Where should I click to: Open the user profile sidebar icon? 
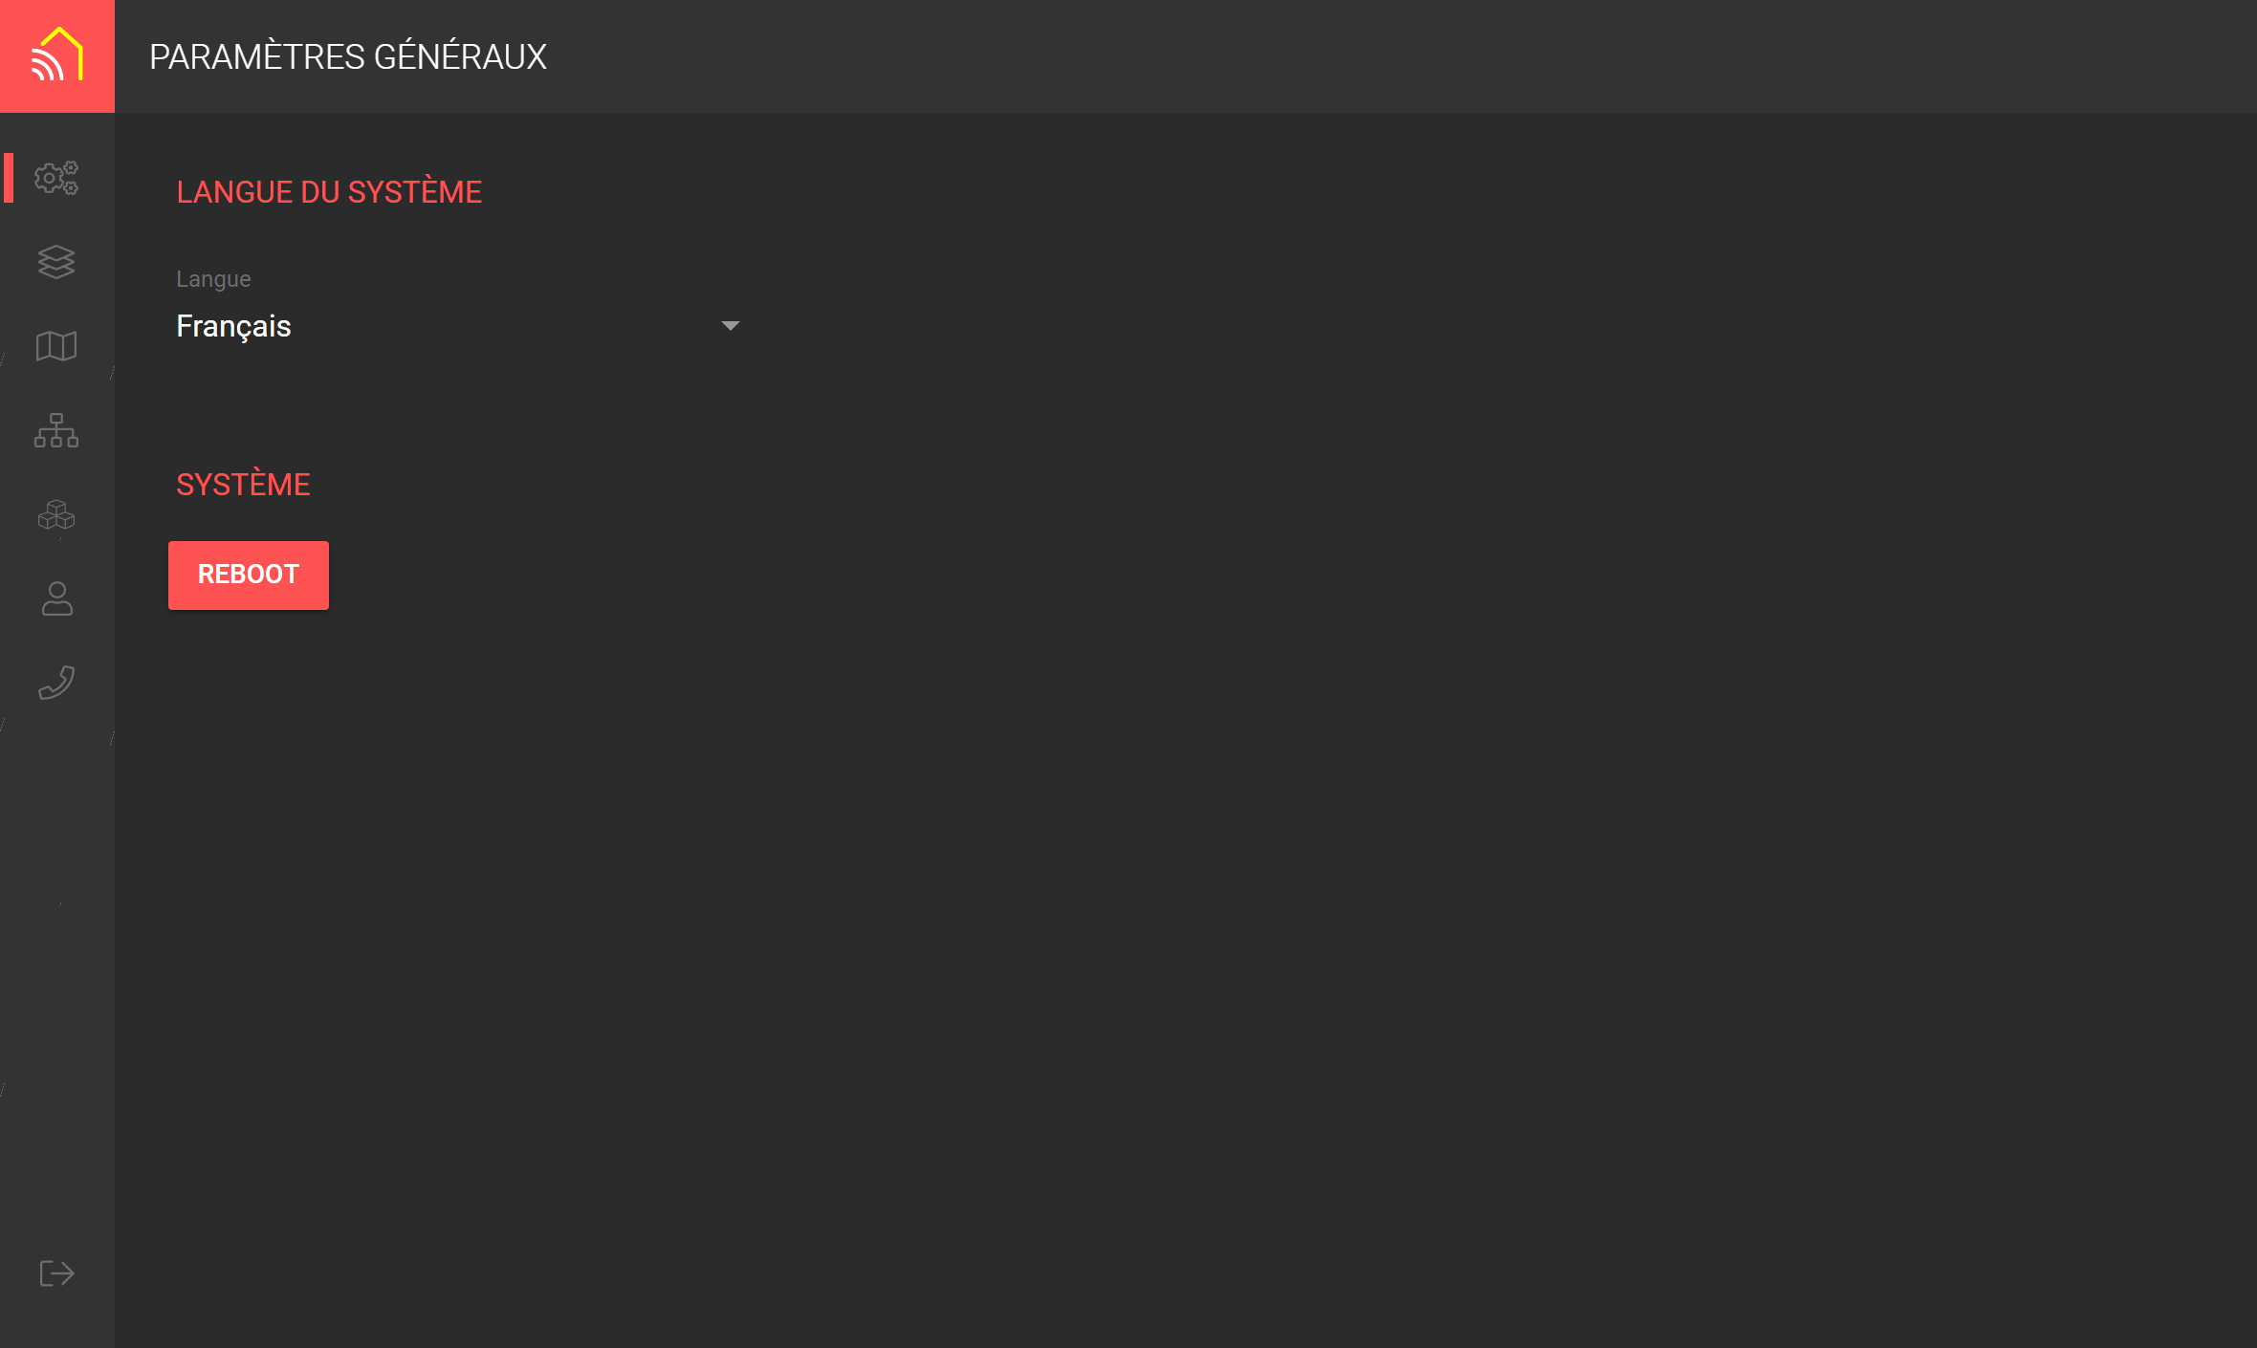(x=56, y=598)
